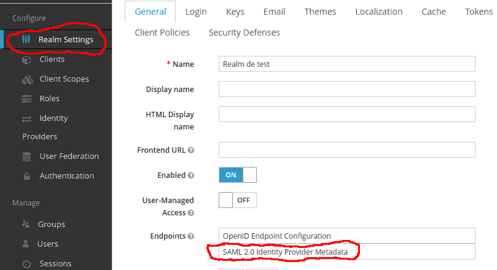Click the Configure section heading
Image resolution: width=497 pixels, height=270 pixels.
[x=29, y=18]
